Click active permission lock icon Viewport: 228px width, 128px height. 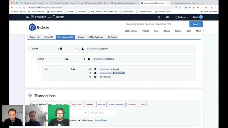pyautogui.click(x=67, y=59)
